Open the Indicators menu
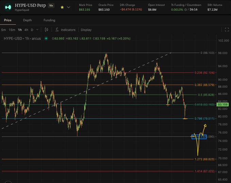This screenshot has height=183, width=231. 65,30
